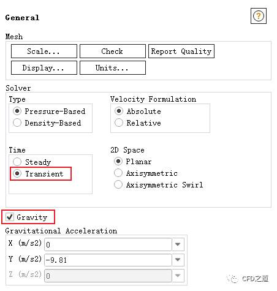The image size is (277, 291).
Task: Click the Y acceleration field showing -9.81
Action: 108,260
